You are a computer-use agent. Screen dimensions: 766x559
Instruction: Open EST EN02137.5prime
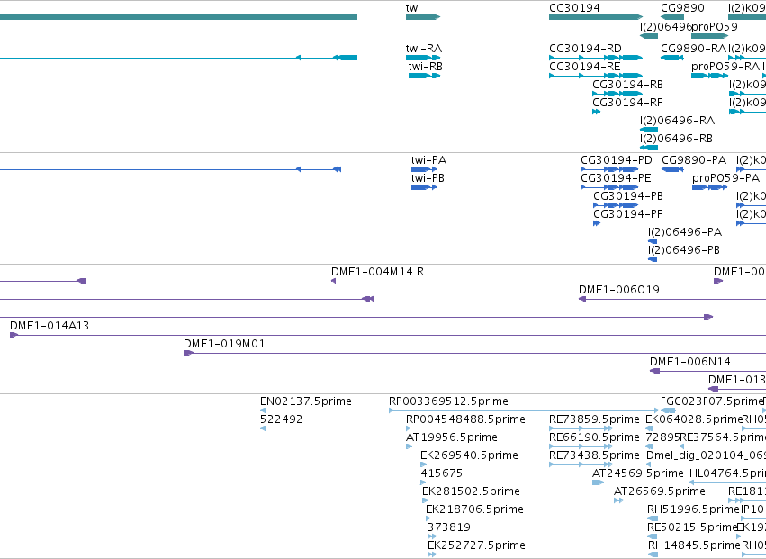[306, 401]
